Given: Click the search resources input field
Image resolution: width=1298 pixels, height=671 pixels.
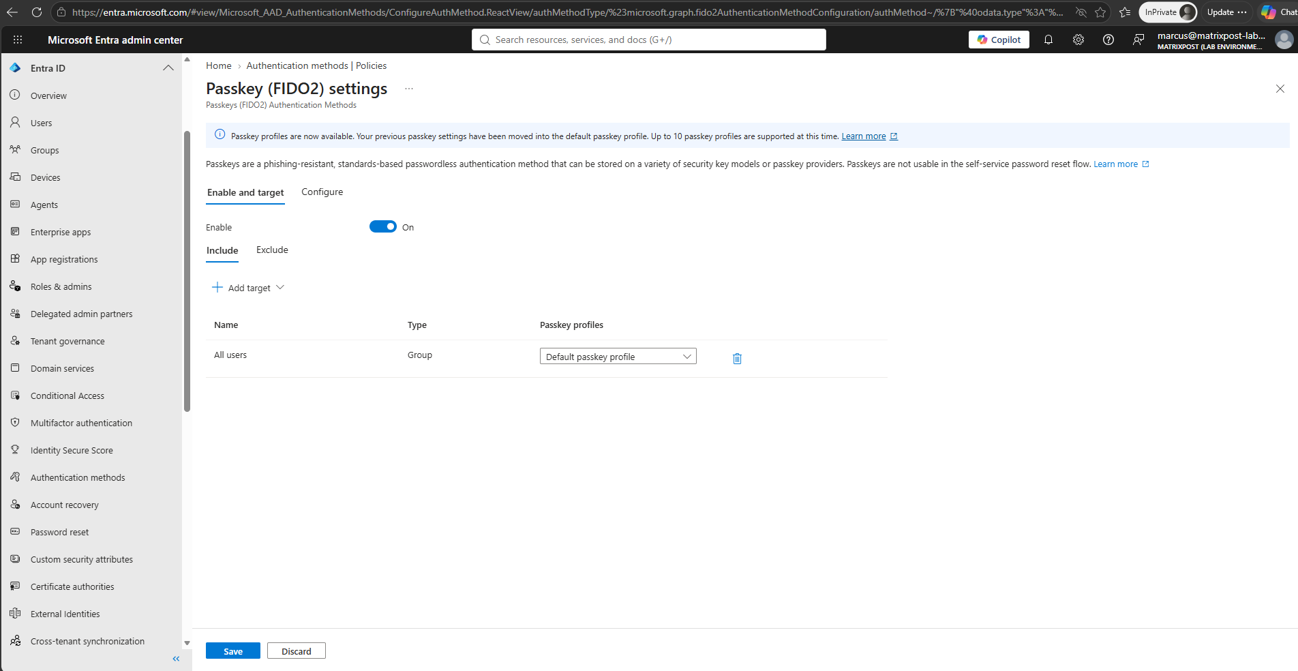Looking at the screenshot, I should (649, 40).
